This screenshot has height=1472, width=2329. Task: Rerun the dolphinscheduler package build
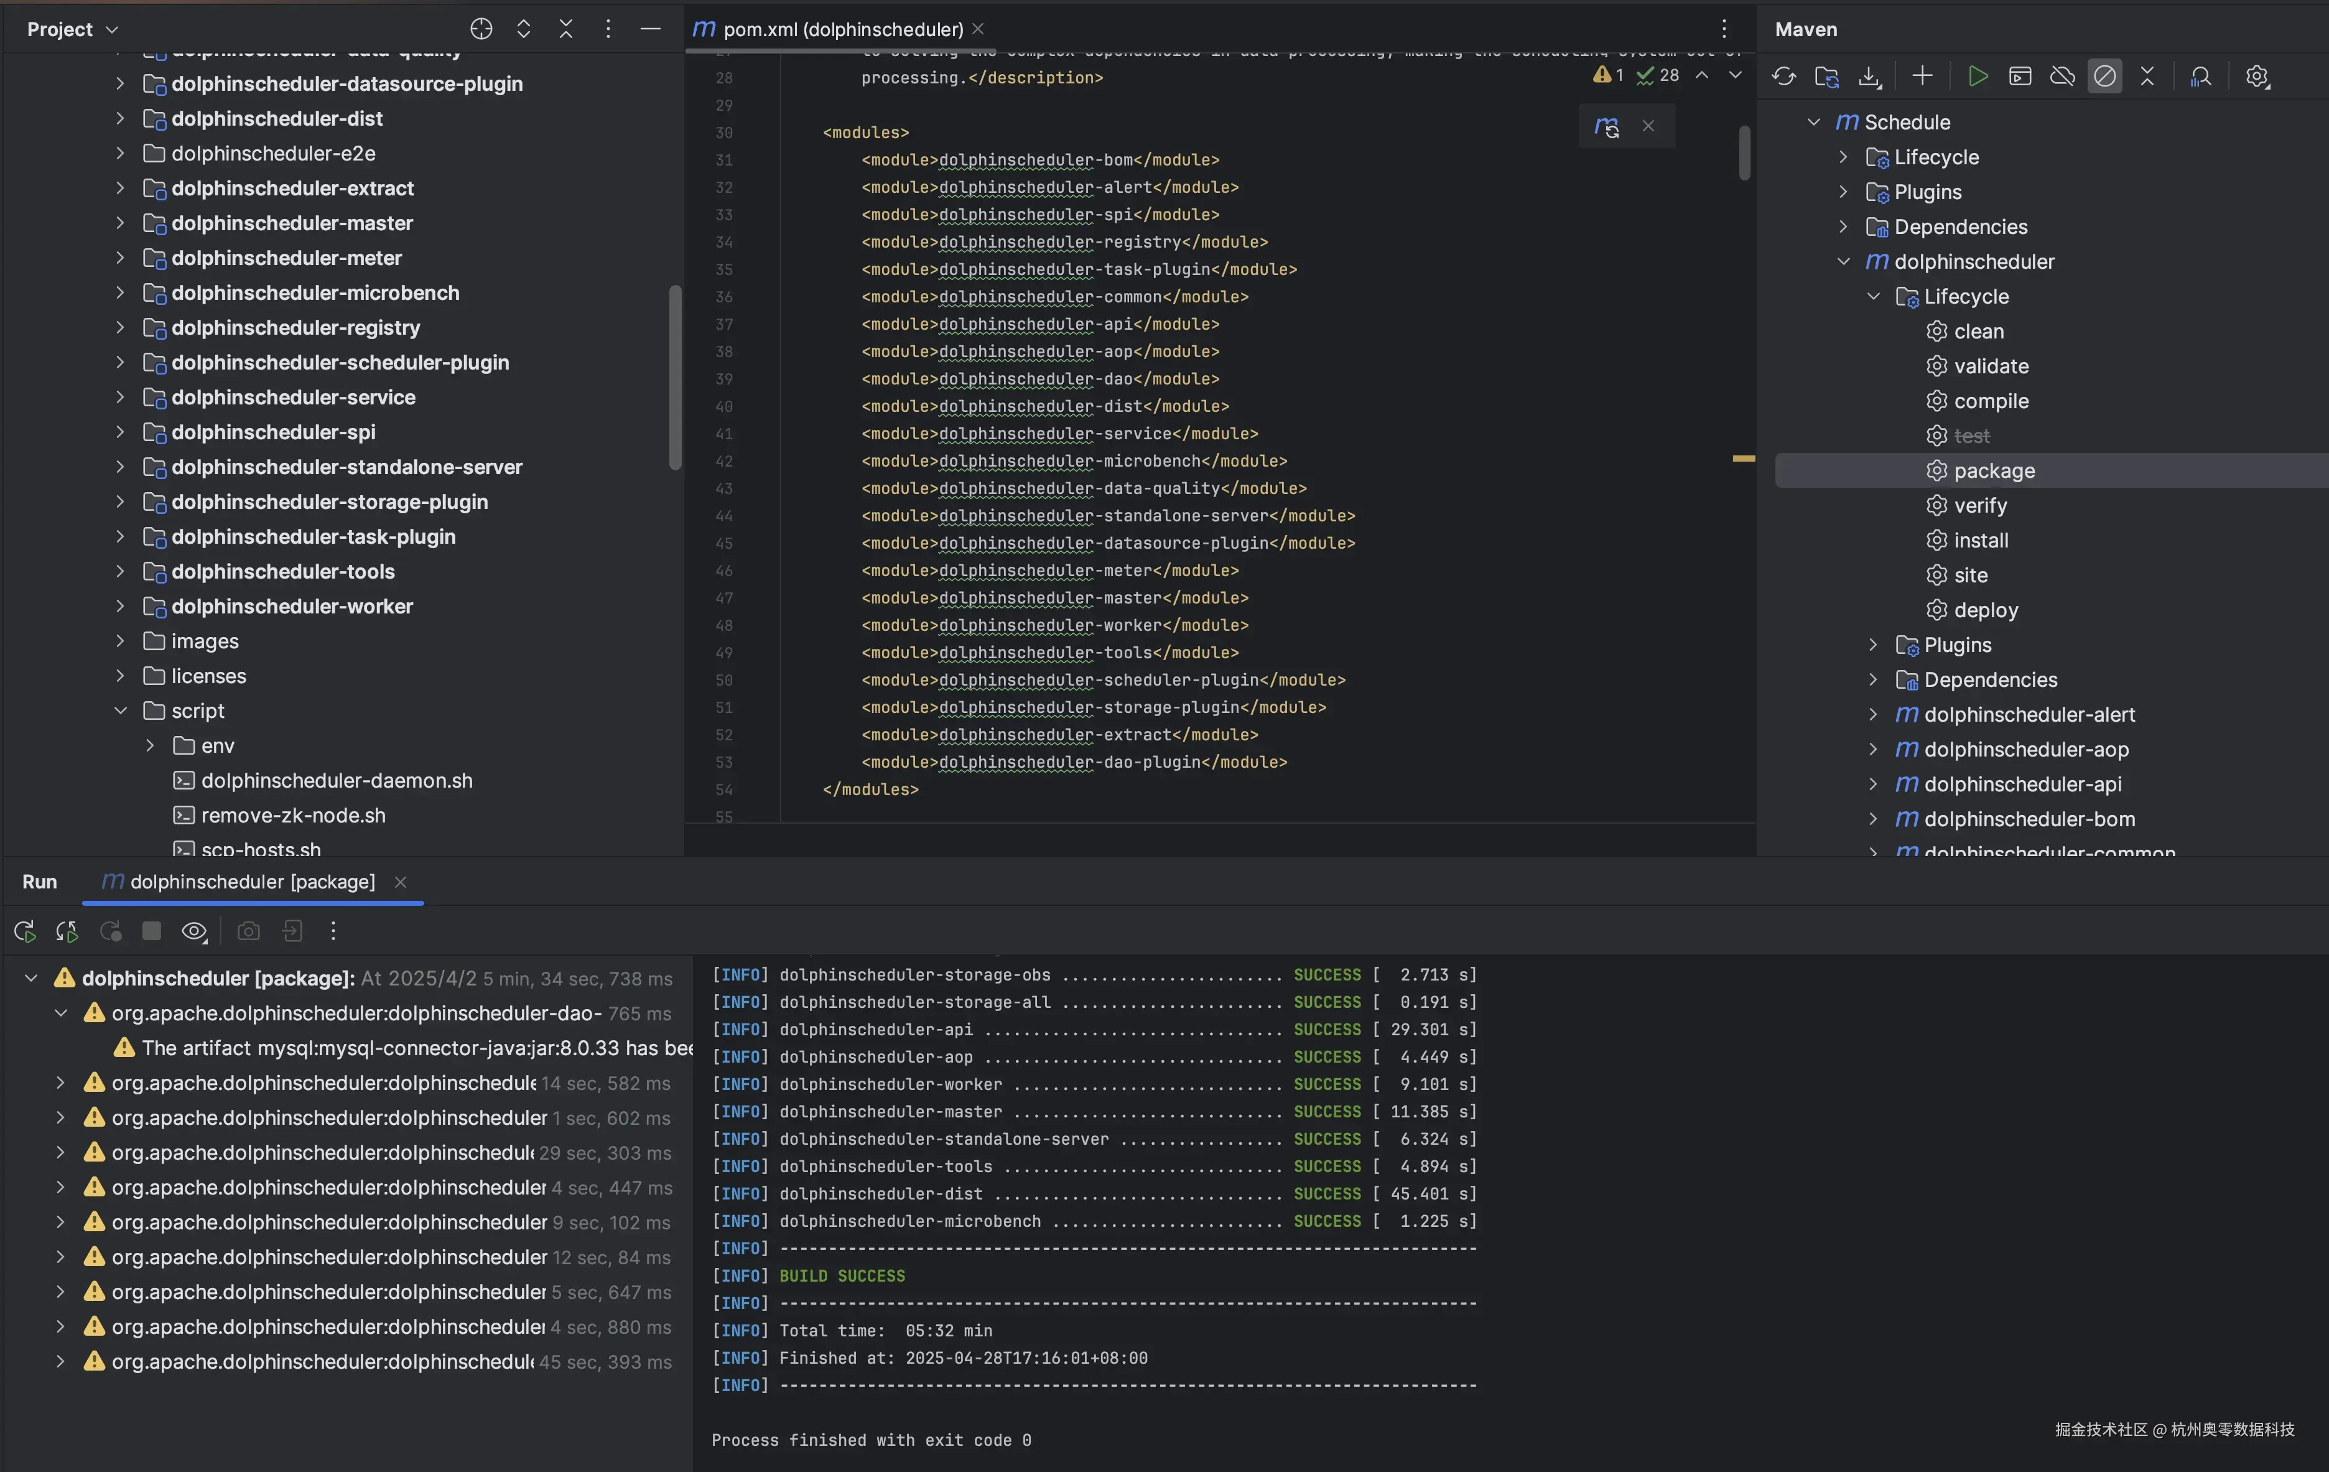point(23,931)
